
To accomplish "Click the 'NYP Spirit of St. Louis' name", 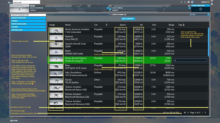I will (x=76, y=68).
